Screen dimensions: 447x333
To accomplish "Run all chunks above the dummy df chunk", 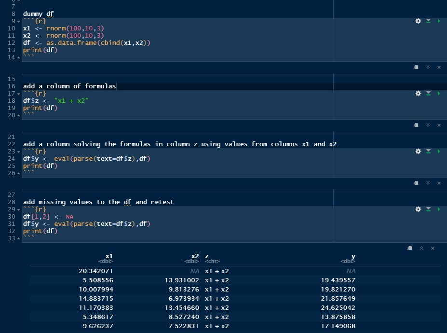I will click(x=428, y=21).
